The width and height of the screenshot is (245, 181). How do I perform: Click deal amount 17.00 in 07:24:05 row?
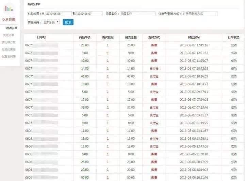coord(131,100)
